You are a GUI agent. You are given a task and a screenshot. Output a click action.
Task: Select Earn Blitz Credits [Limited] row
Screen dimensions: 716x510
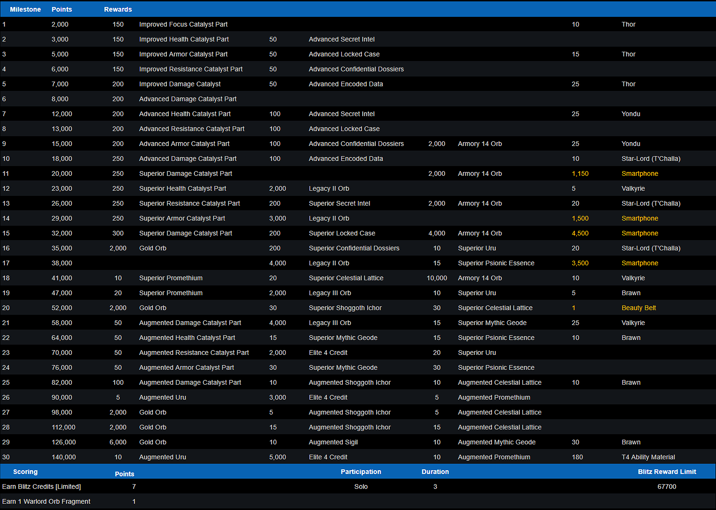[x=41, y=486]
